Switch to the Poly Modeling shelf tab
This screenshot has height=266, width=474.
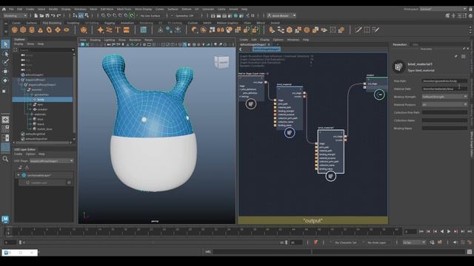[52, 23]
